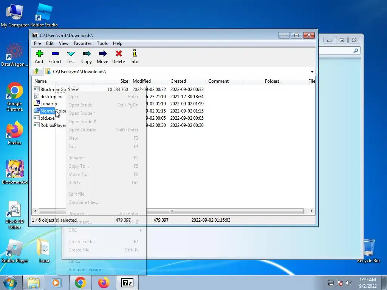Click the 7-Zip taskbar button
Image resolution: width=387 pixels, height=290 pixels.
[x=127, y=282]
